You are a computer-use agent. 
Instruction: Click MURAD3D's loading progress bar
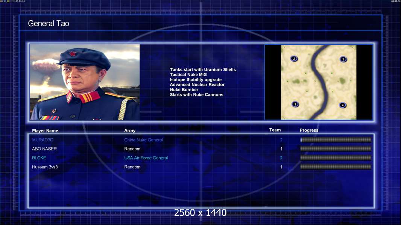(x=336, y=139)
